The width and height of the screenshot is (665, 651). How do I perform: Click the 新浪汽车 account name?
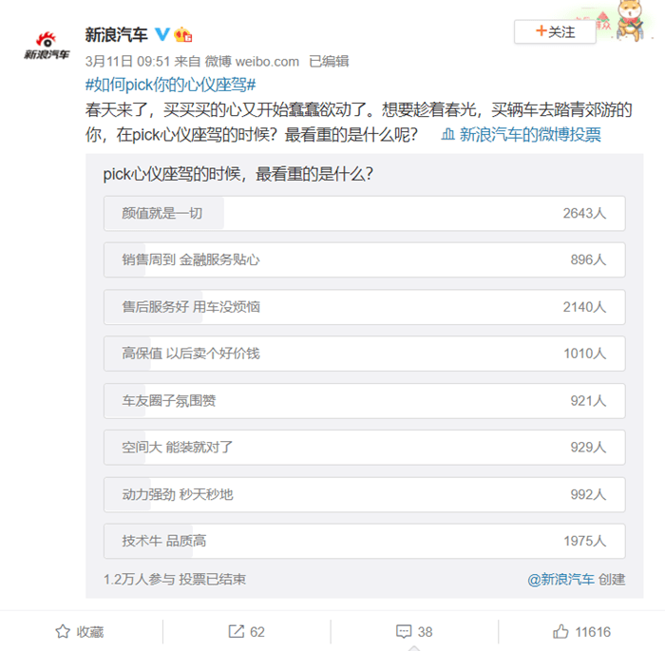click(116, 34)
